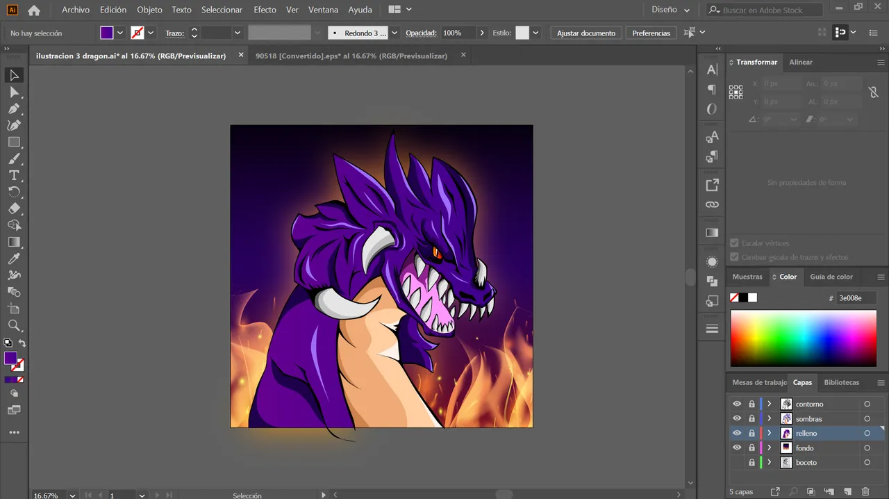
Task: Switch to the Alinear panel tab
Action: tap(801, 62)
